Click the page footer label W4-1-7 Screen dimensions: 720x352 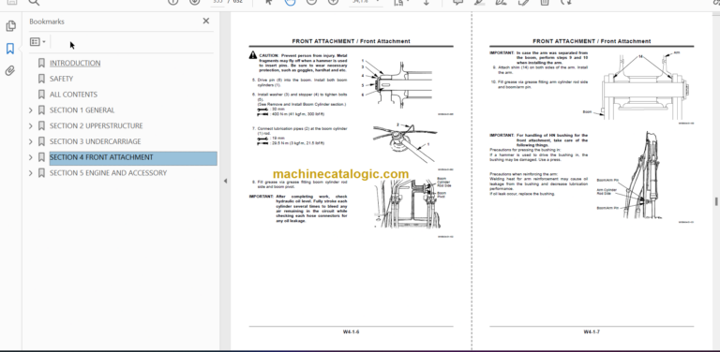tap(592, 331)
